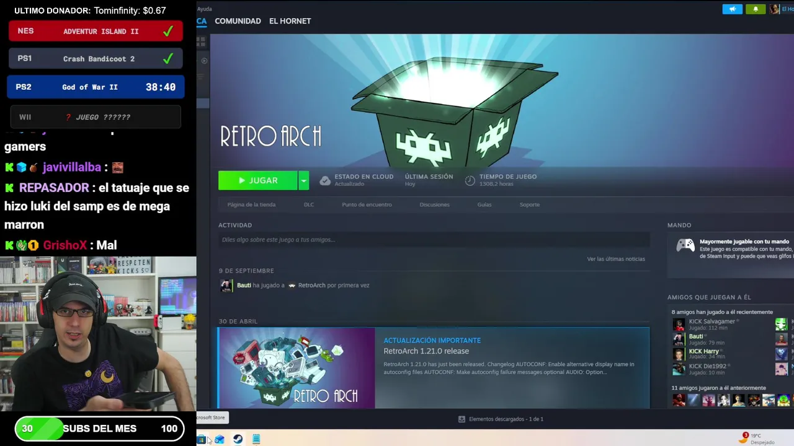Open the notepad taskbar icon
The width and height of the screenshot is (794, 446).
(256, 439)
